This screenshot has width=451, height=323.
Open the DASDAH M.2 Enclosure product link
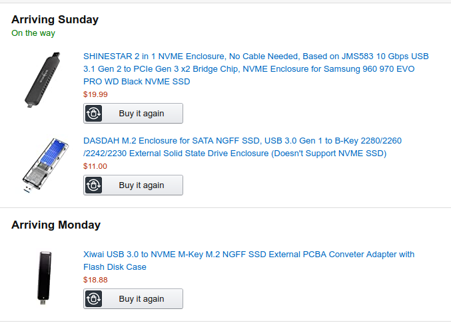(242, 147)
